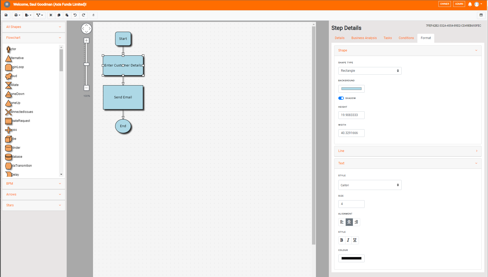Image resolution: width=488 pixels, height=277 pixels.
Task: Edit the shape Width value
Action: [351, 133]
